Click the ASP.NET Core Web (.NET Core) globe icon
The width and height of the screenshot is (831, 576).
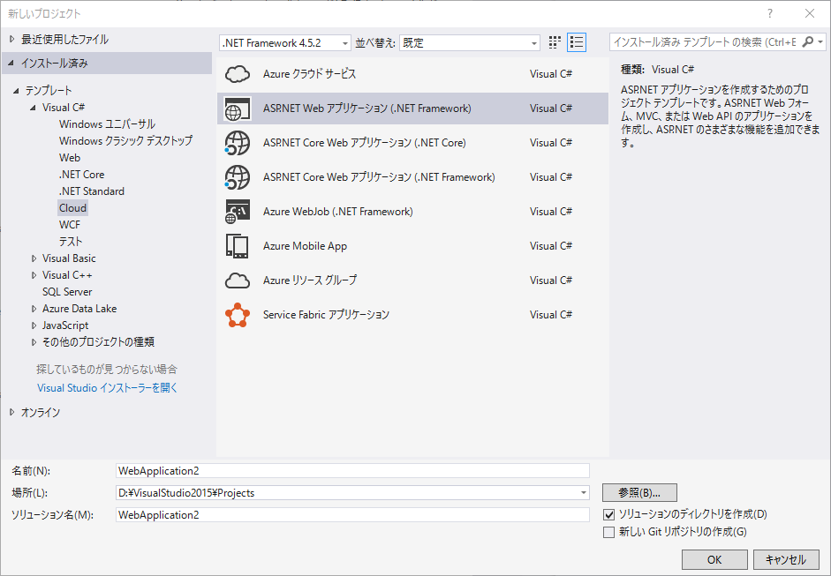tap(237, 143)
